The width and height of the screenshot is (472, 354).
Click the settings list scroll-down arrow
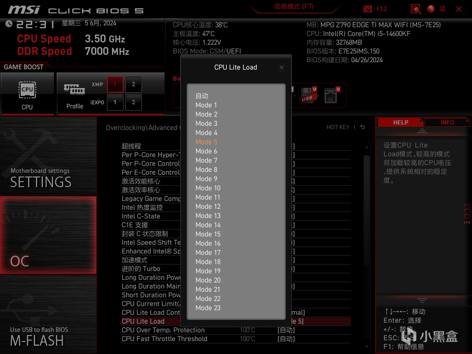(x=366, y=347)
